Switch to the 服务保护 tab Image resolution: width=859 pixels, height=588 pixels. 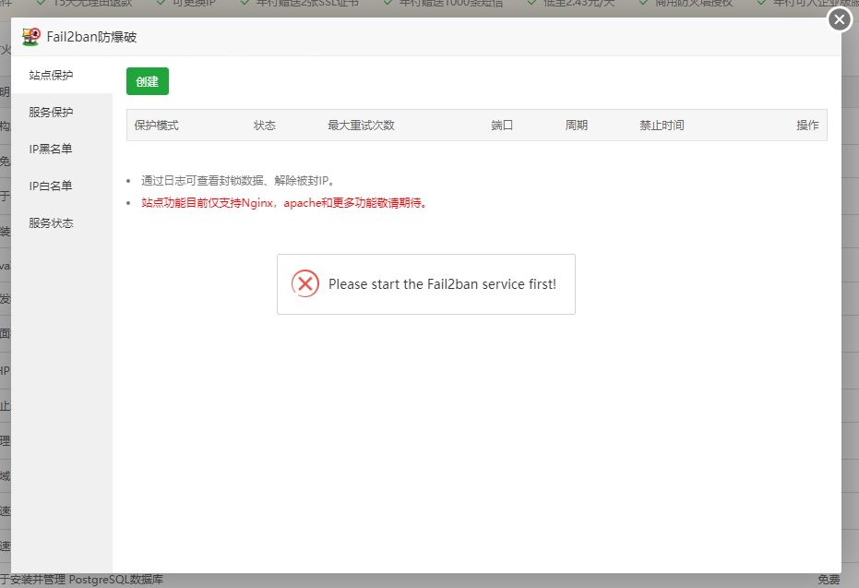(x=61, y=112)
